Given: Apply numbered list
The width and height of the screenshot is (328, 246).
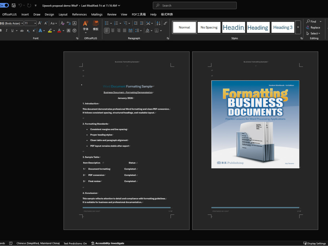Looking at the screenshot, I should point(116,23).
